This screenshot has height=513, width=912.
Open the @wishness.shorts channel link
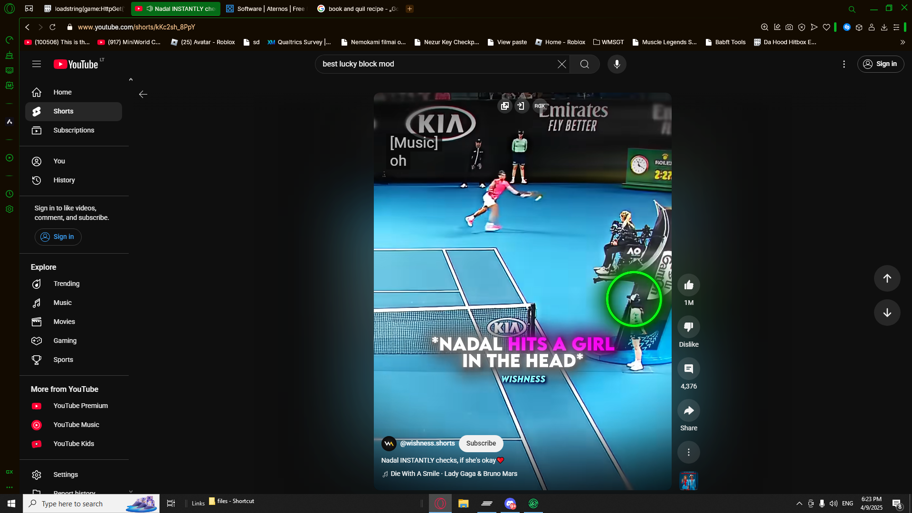pos(427,443)
